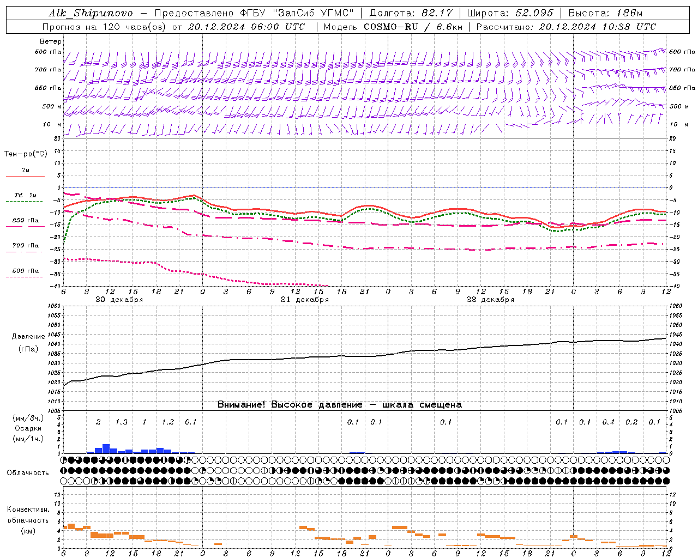Image resolution: width=698 pixels, height=558 pixels.
Task: Click the Высота: 186м value
Action: [605, 13]
